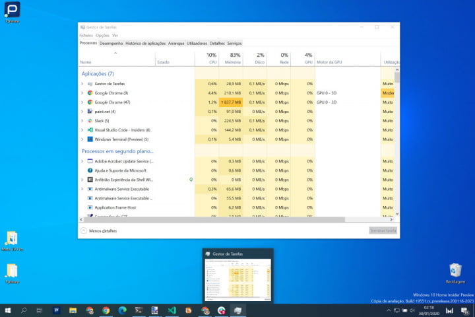Viewport: 475px width, 317px height.
Task: Switch to the Detalhes tab
Action: [x=217, y=44]
